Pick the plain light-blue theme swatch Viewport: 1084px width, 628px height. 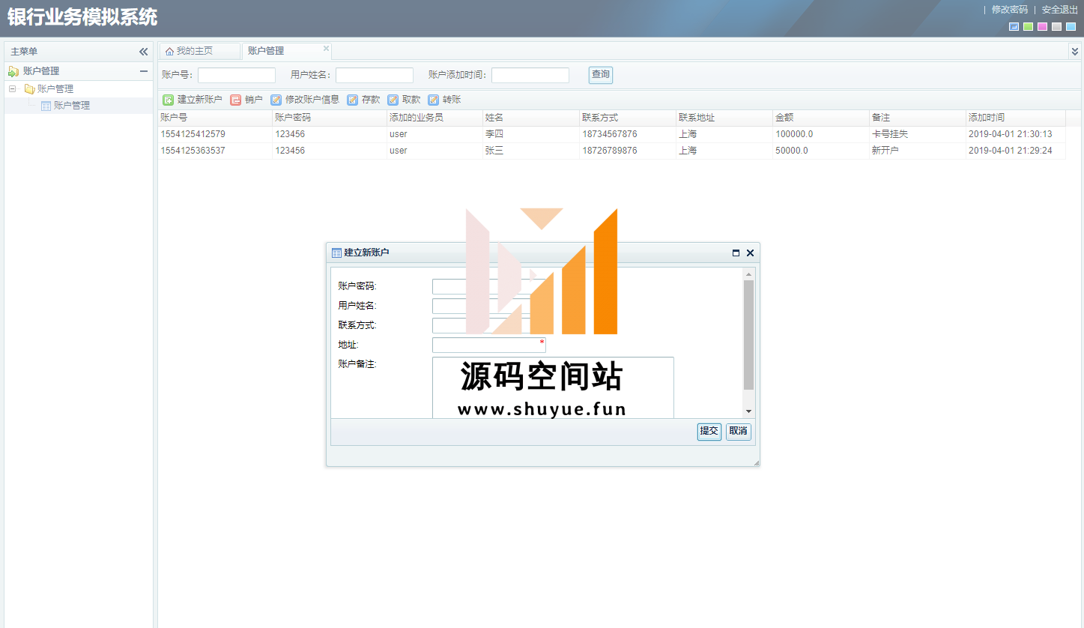[1071, 27]
